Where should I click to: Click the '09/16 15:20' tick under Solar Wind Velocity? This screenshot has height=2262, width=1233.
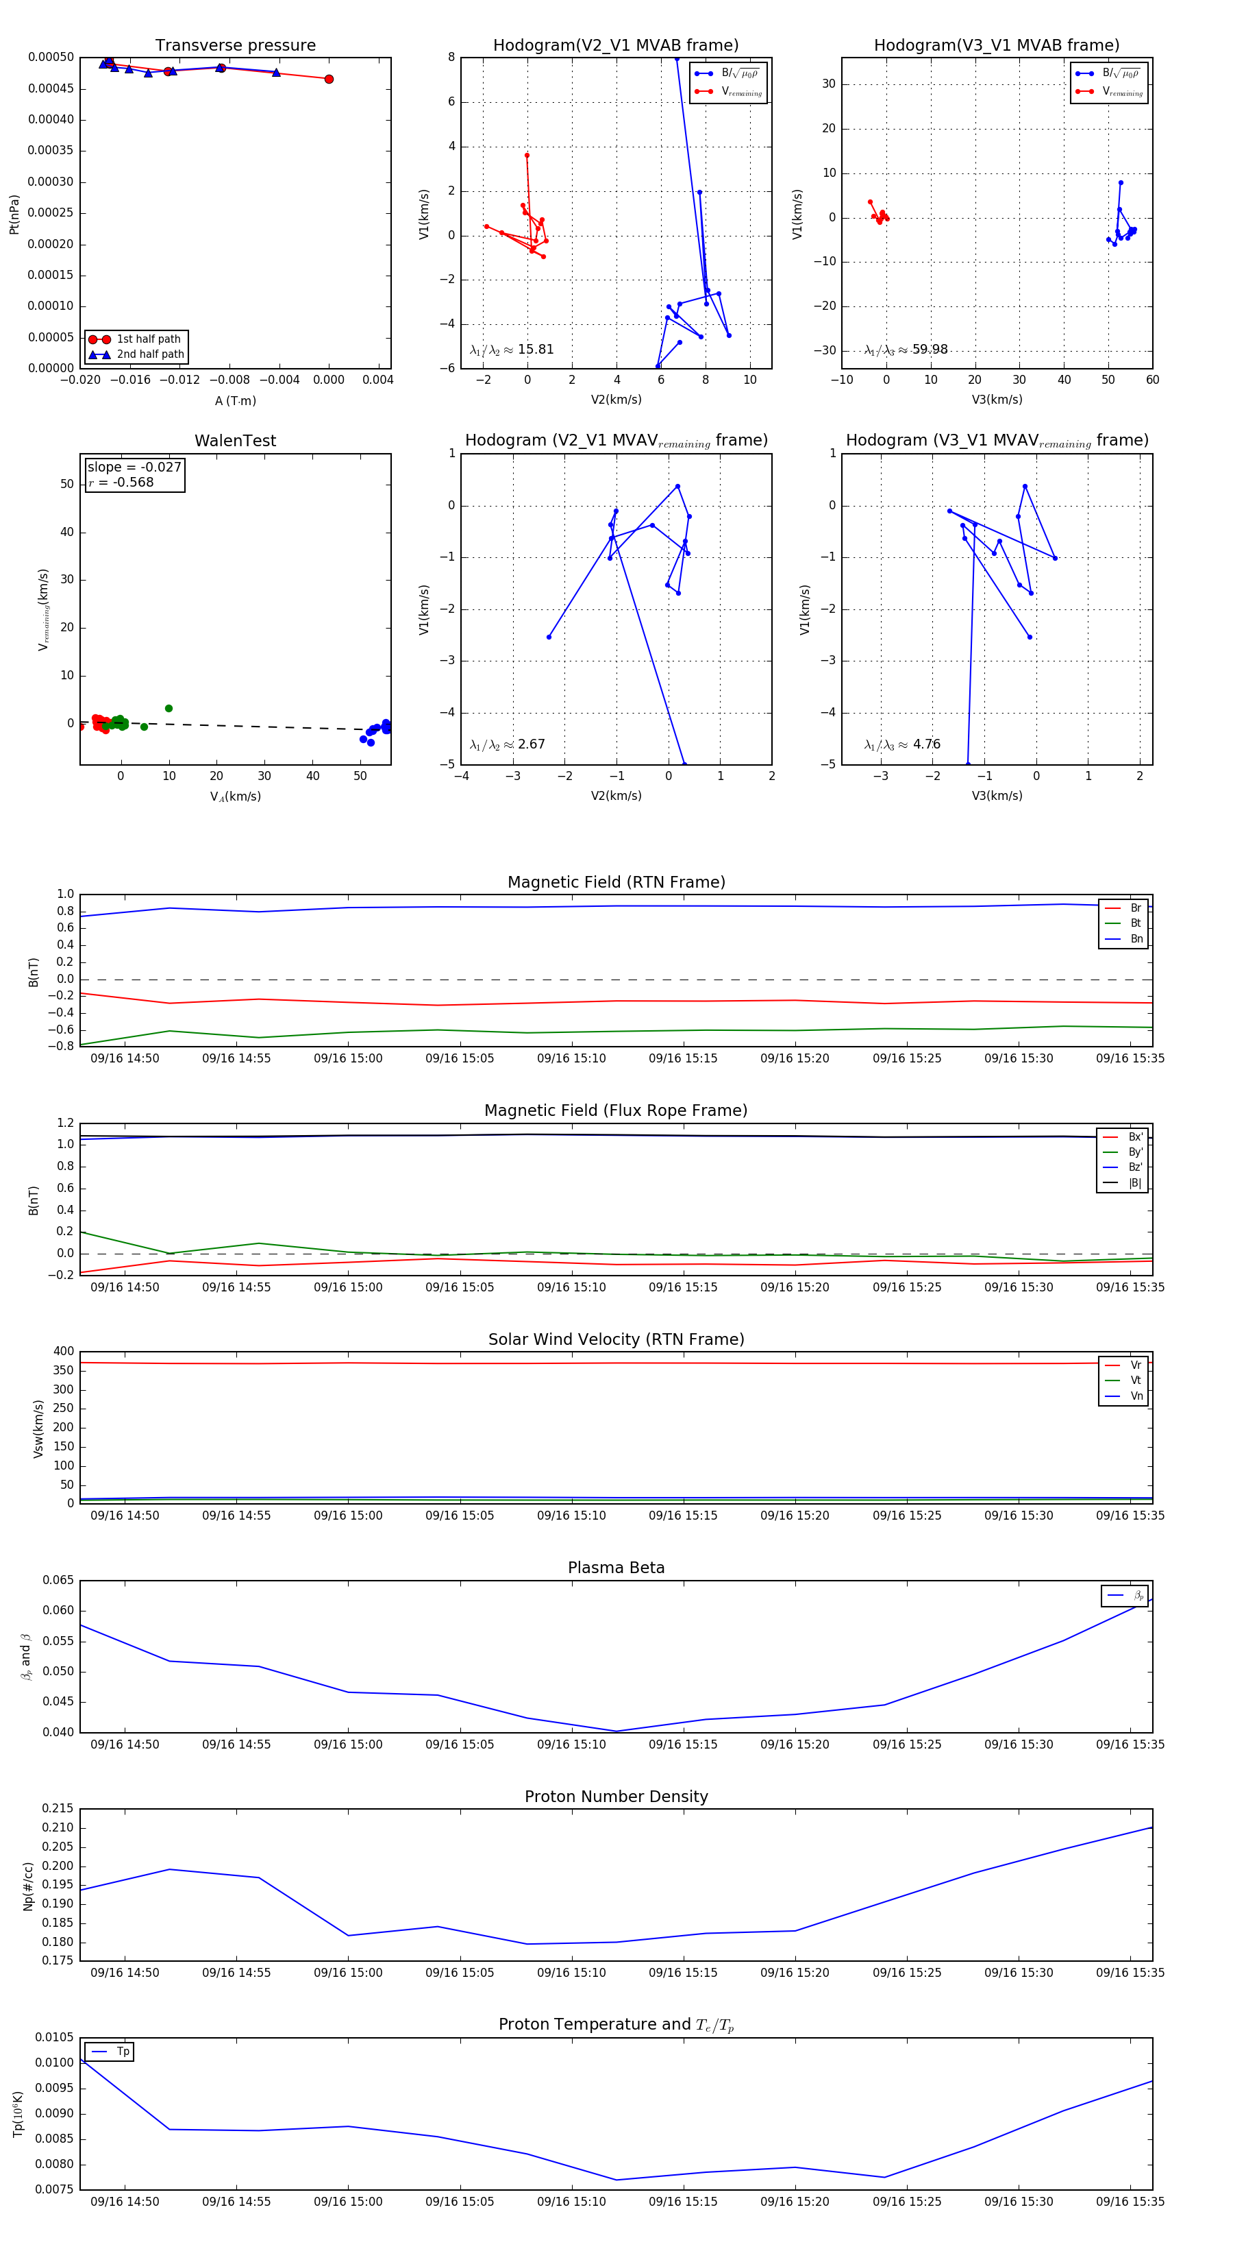click(x=795, y=1516)
